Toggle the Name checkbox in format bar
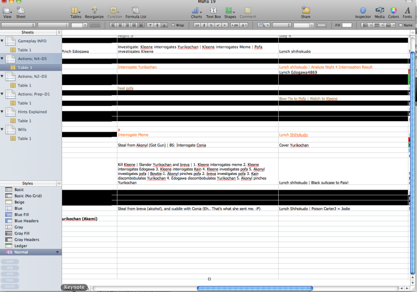The image size is (417, 292). point(400,25)
